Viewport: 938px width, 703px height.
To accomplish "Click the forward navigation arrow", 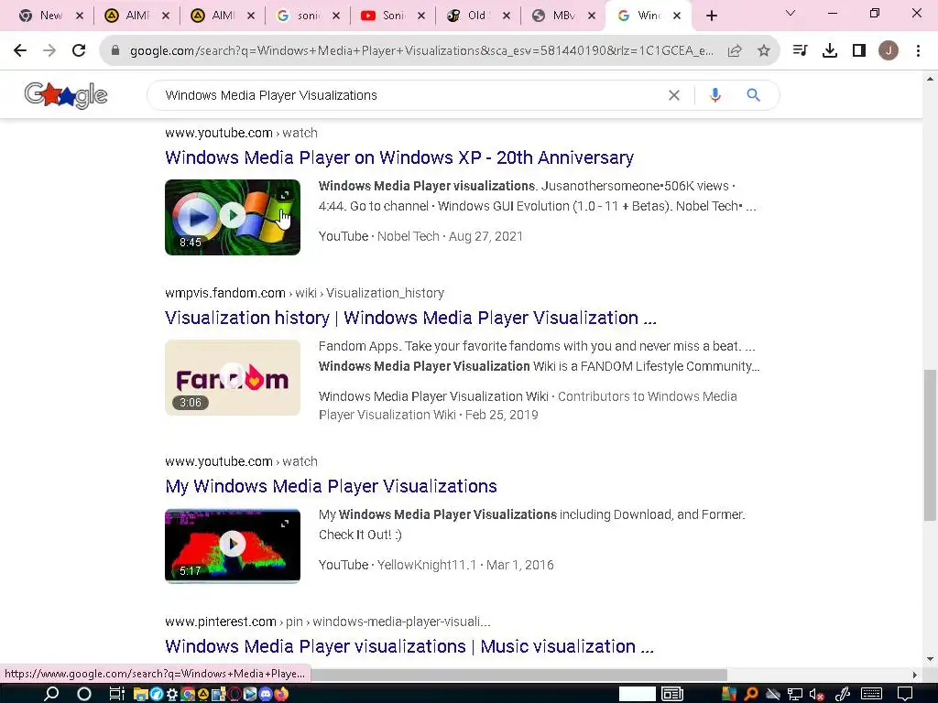I will click(x=49, y=51).
